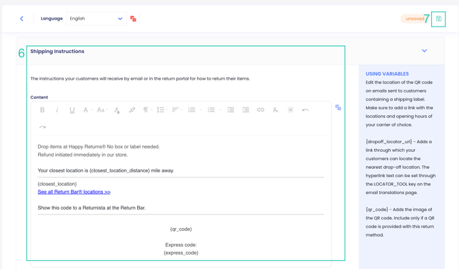Toggle italic formatting
This screenshot has width=459, height=269.
point(57,110)
